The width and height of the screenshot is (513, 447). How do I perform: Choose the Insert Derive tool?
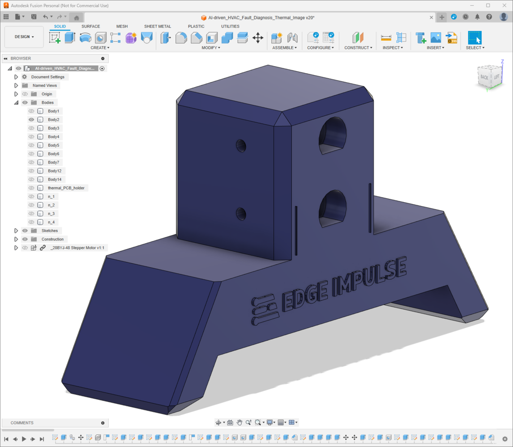click(421, 38)
